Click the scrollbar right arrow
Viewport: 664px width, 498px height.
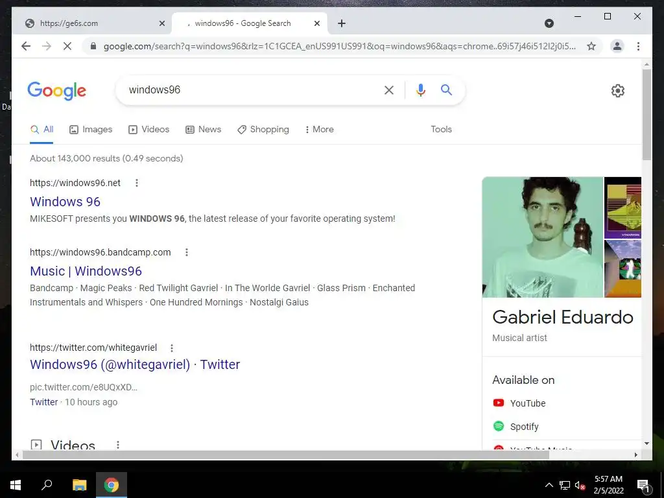(x=635, y=455)
